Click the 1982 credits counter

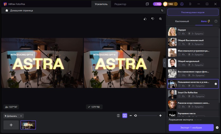coord(171,4)
